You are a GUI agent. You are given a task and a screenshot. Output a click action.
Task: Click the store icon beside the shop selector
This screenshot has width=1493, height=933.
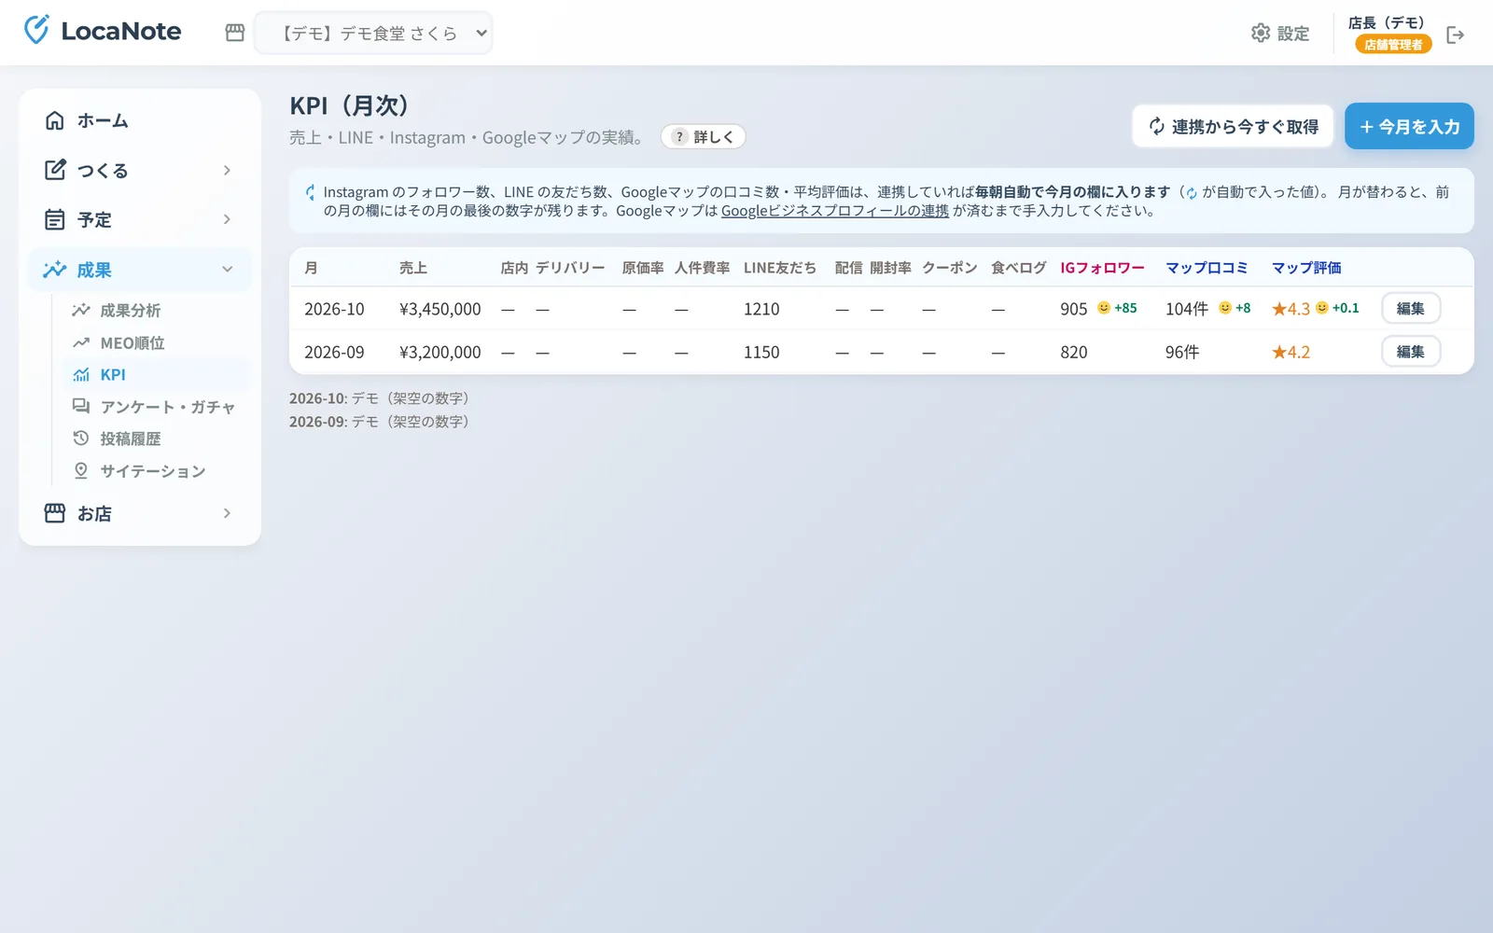[x=235, y=33]
